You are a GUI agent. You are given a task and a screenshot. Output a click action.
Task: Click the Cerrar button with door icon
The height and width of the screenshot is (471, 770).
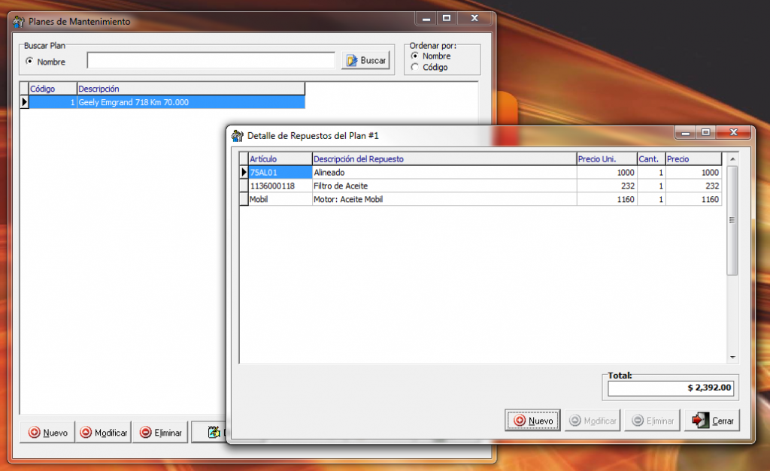[x=712, y=421]
